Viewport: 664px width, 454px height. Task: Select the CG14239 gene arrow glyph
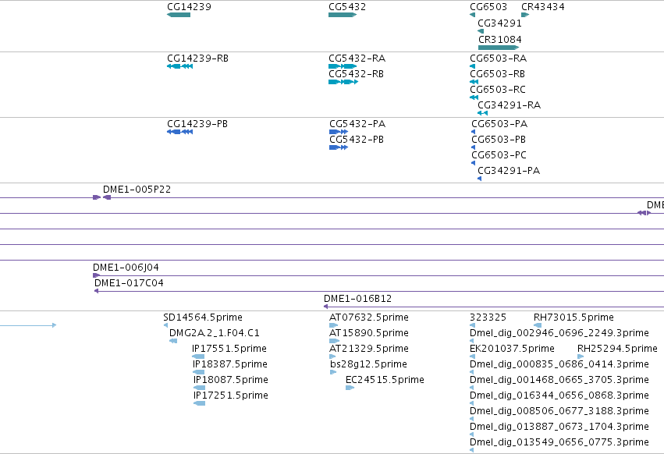[179, 15]
